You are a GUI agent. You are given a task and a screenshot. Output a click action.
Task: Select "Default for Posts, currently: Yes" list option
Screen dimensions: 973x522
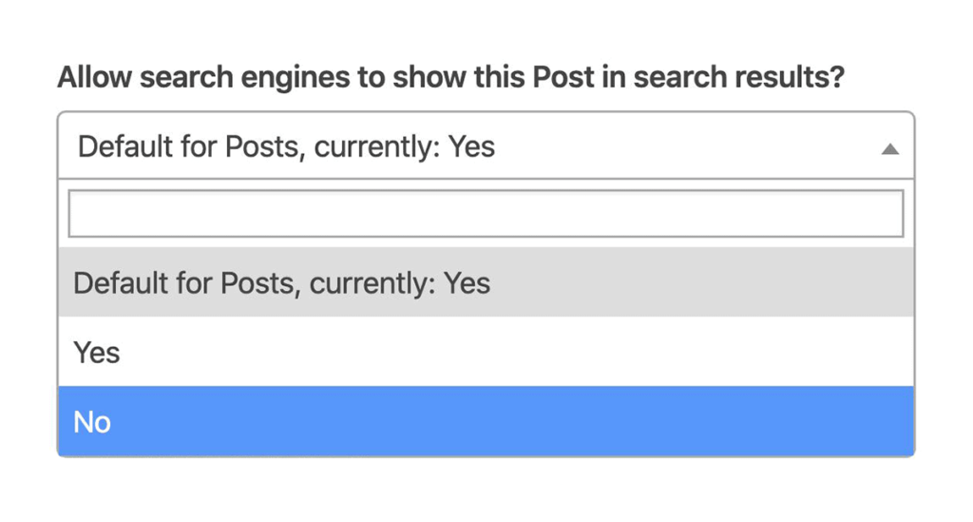(x=486, y=282)
